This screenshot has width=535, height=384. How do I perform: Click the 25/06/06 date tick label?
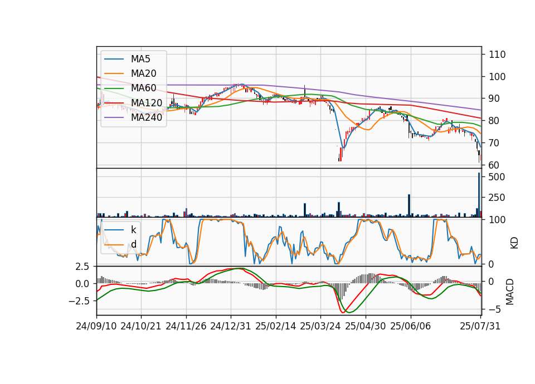[411, 326]
